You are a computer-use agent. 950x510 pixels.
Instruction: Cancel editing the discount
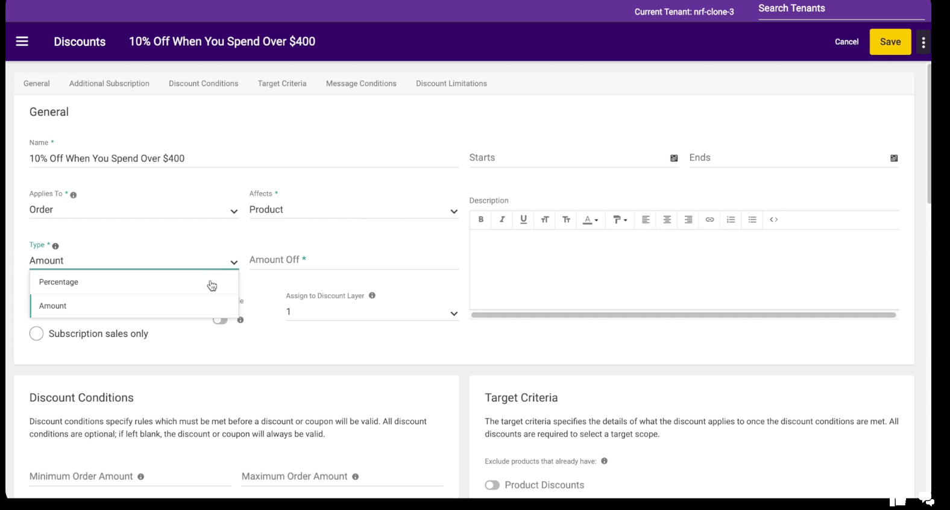click(x=846, y=42)
